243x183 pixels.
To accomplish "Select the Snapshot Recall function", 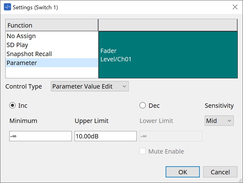I will tap(29, 54).
